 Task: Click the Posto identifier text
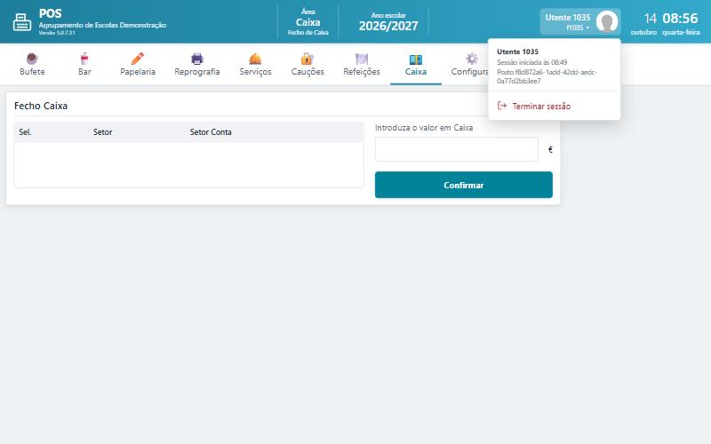547,76
